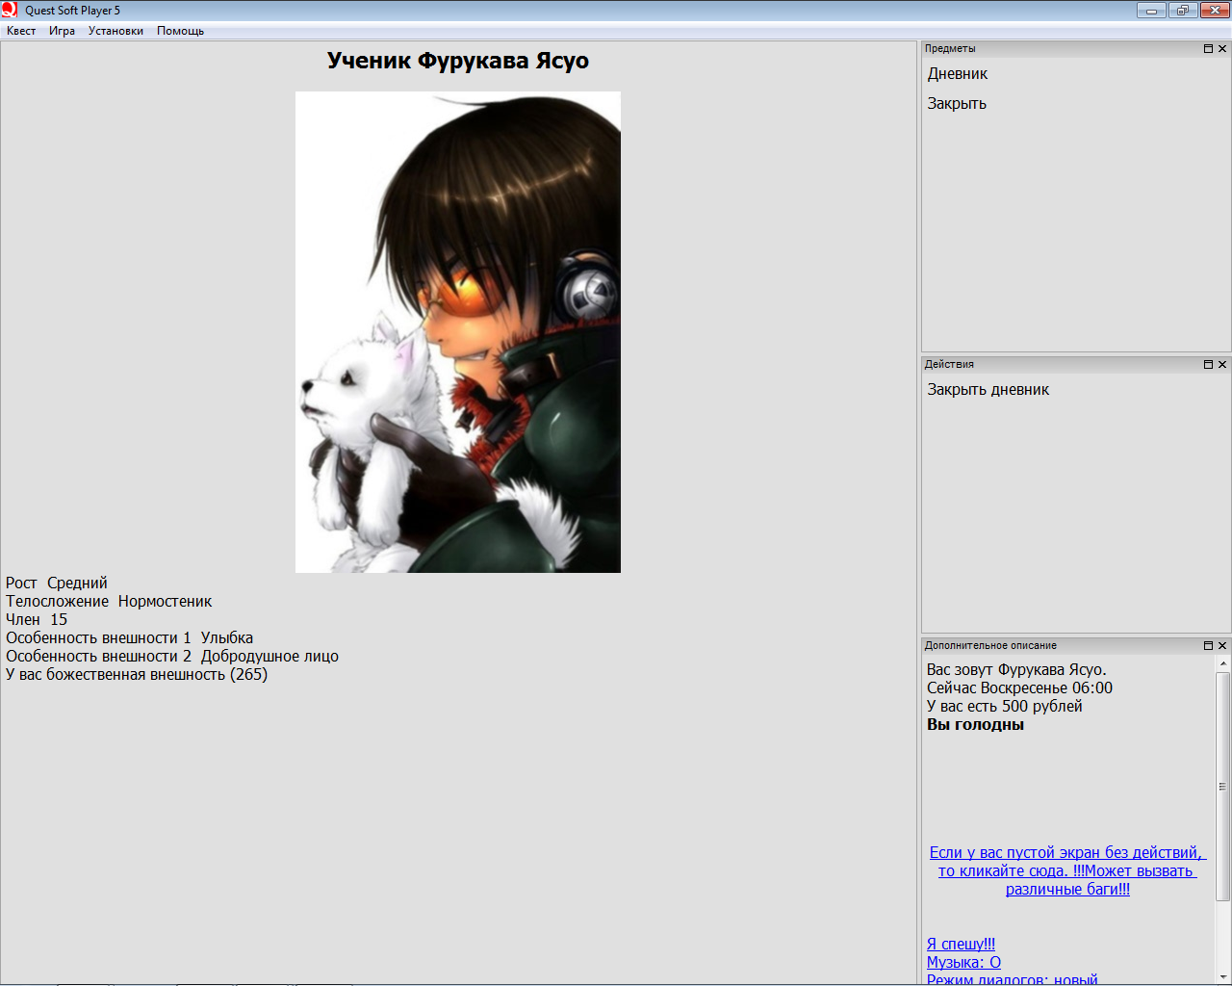
Task: Click the empty-screen fix link
Action: click(x=1067, y=870)
